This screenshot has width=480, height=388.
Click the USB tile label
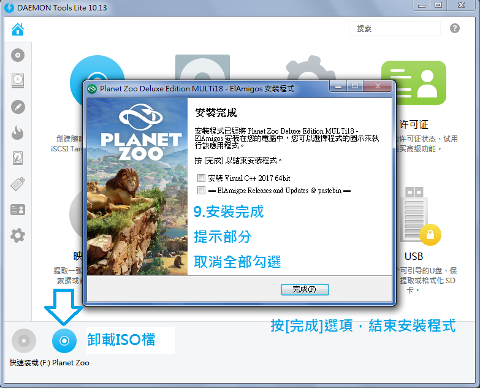414,256
